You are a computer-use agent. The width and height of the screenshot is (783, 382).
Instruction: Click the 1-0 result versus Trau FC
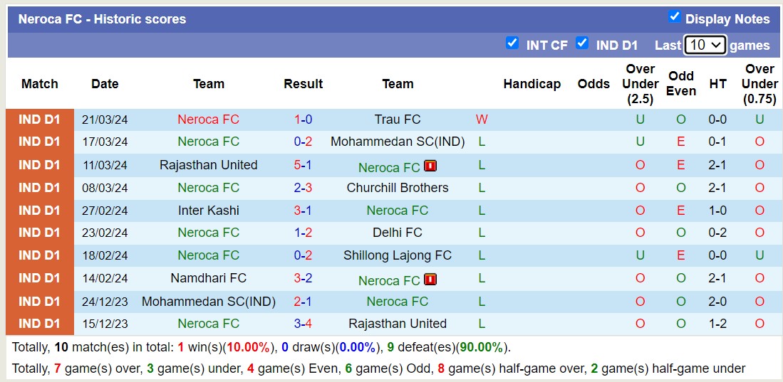coord(303,120)
